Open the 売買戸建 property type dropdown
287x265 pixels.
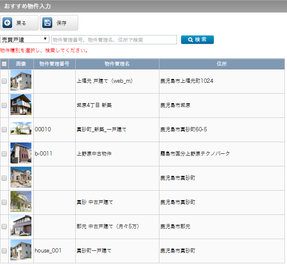pyautogui.click(x=25, y=39)
